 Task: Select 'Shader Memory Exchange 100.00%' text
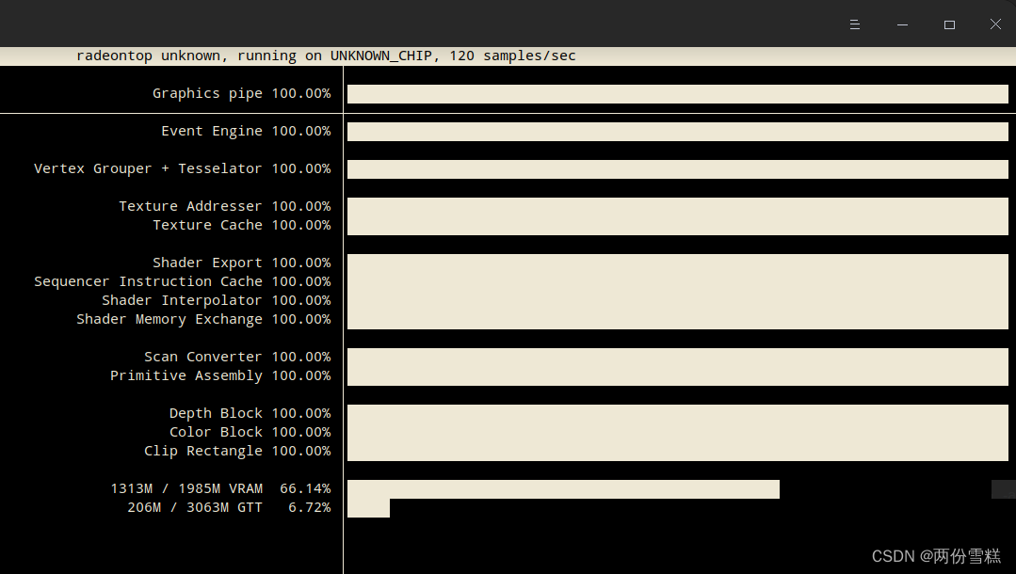[x=203, y=319]
